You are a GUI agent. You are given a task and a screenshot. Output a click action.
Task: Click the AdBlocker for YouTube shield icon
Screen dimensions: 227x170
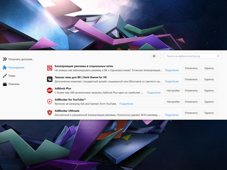50,102
